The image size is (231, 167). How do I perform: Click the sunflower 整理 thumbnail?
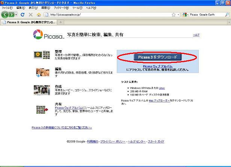point(42,55)
